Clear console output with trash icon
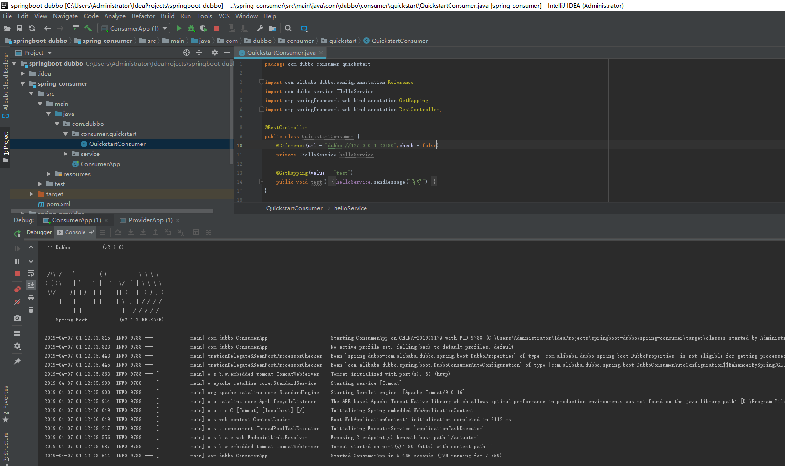This screenshot has height=466, width=785. [31, 310]
